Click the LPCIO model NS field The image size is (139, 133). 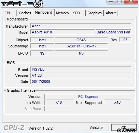[81, 53]
